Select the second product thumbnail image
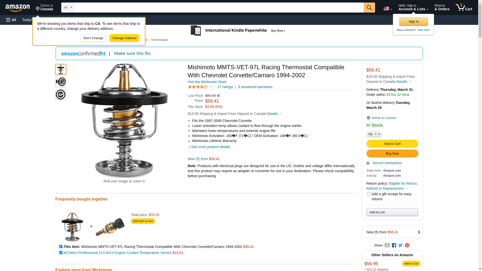 [x=61, y=82]
